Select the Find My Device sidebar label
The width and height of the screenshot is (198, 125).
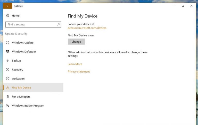pos(21,88)
